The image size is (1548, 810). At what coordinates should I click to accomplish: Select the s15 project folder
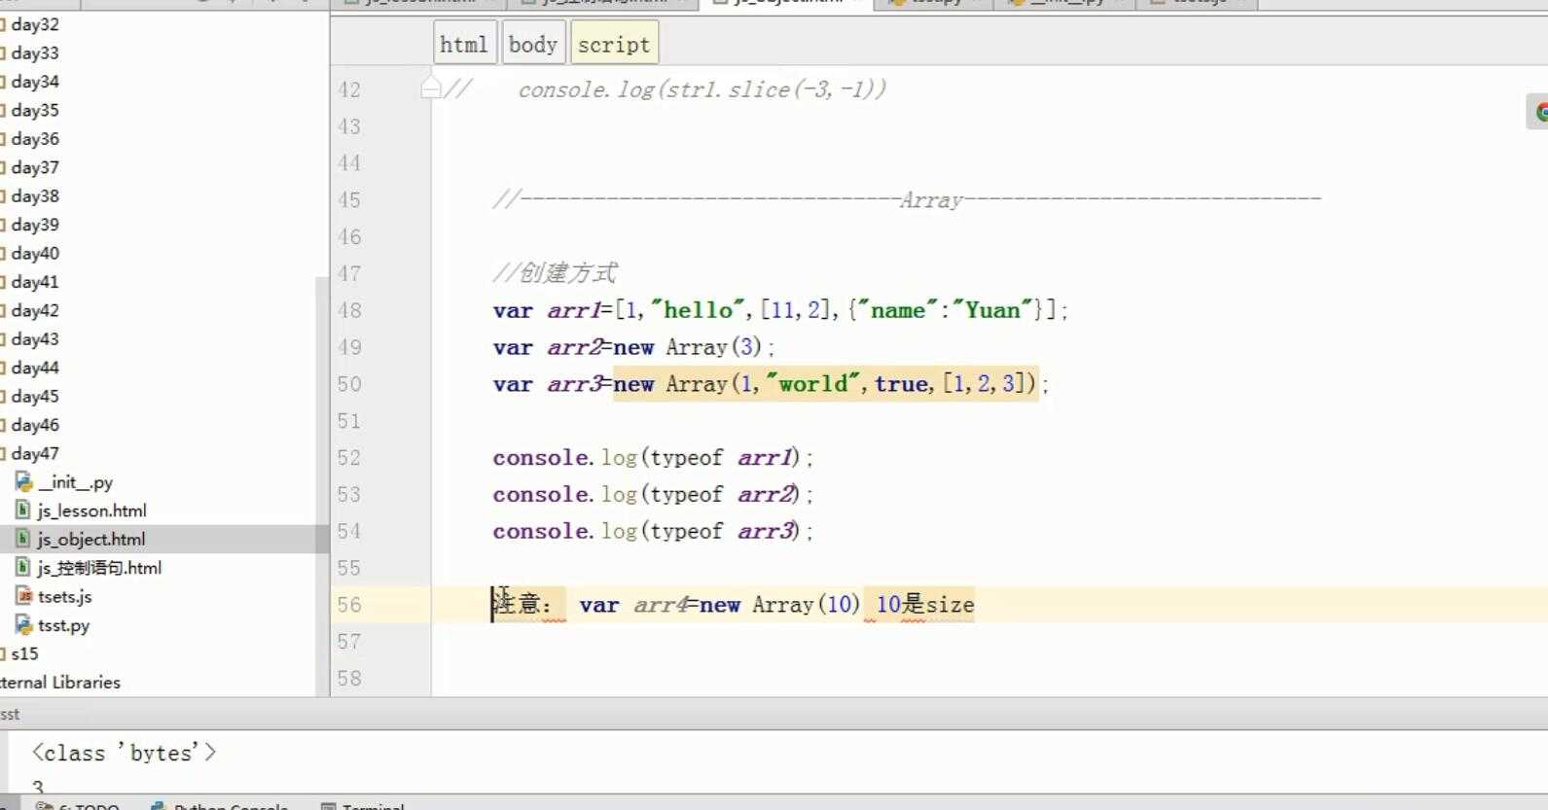point(24,653)
